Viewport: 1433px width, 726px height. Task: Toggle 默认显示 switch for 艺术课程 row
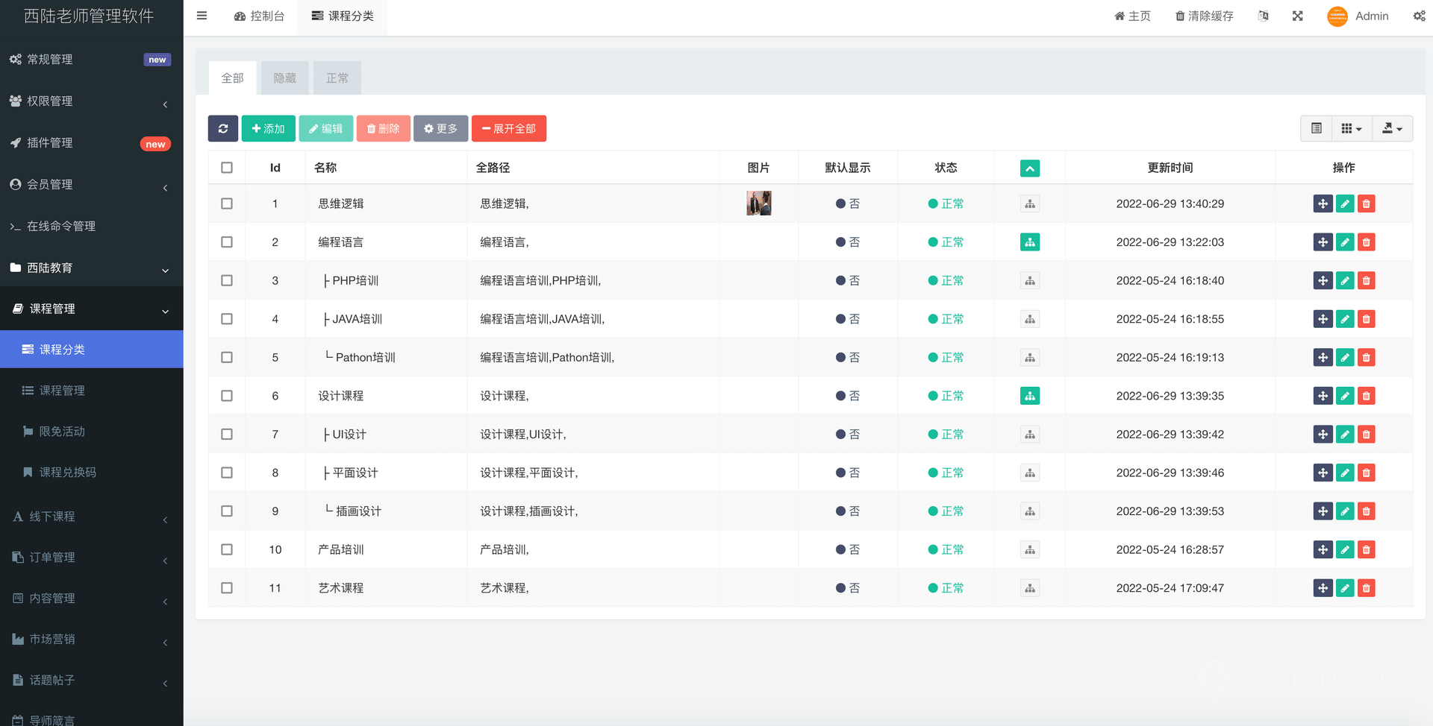tap(848, 588)
